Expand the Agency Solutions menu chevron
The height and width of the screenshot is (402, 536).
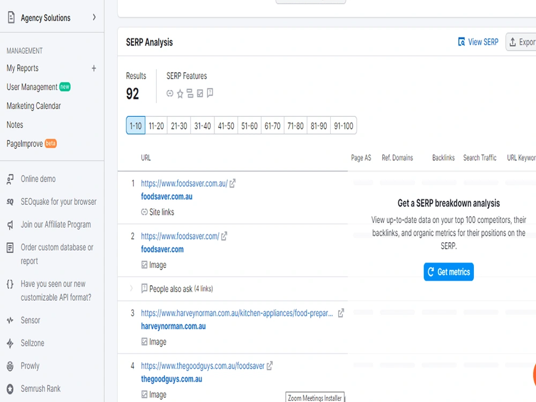[x=94, y=18]
